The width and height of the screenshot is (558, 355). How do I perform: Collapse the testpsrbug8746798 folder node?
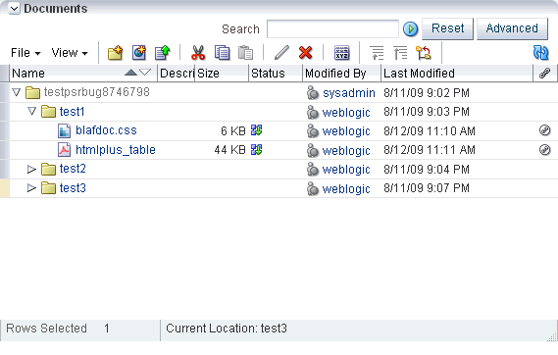pyautogui.click(x=17, y=92)
